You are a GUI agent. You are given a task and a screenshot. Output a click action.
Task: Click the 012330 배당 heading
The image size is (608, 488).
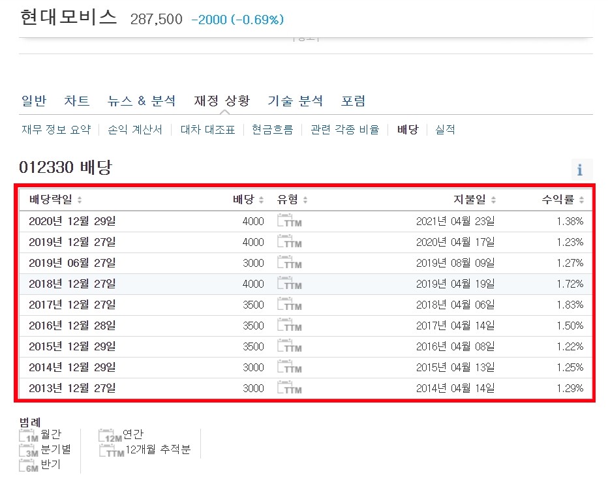(x=65, y=168)
